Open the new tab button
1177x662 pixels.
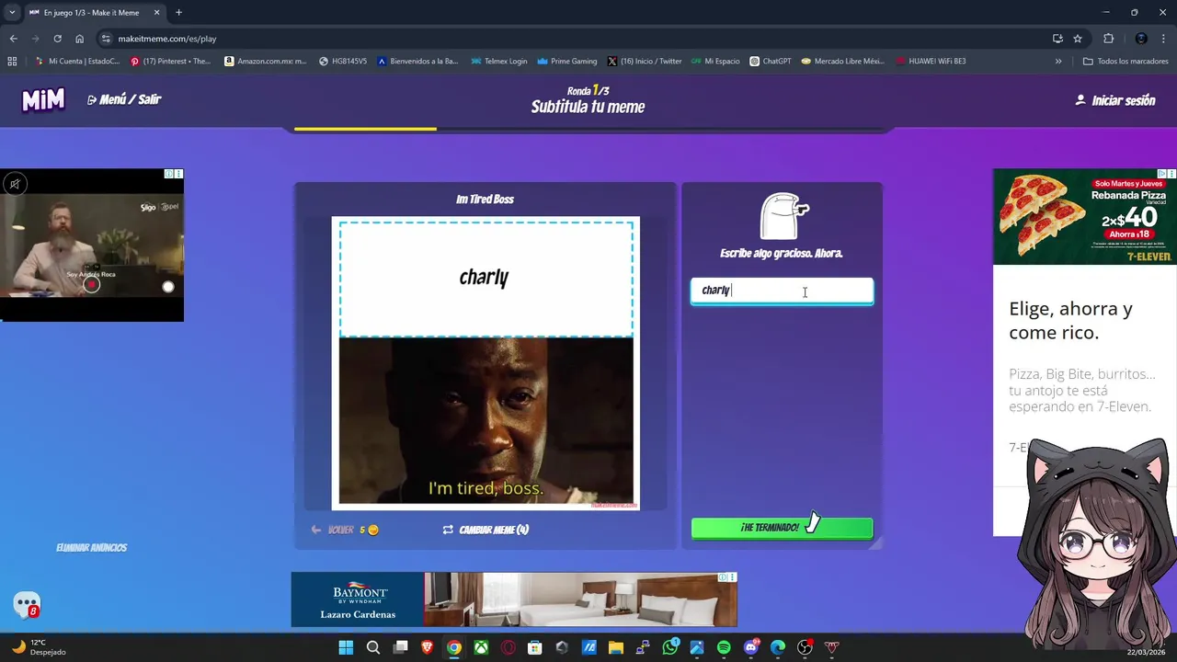pos(178,13)
